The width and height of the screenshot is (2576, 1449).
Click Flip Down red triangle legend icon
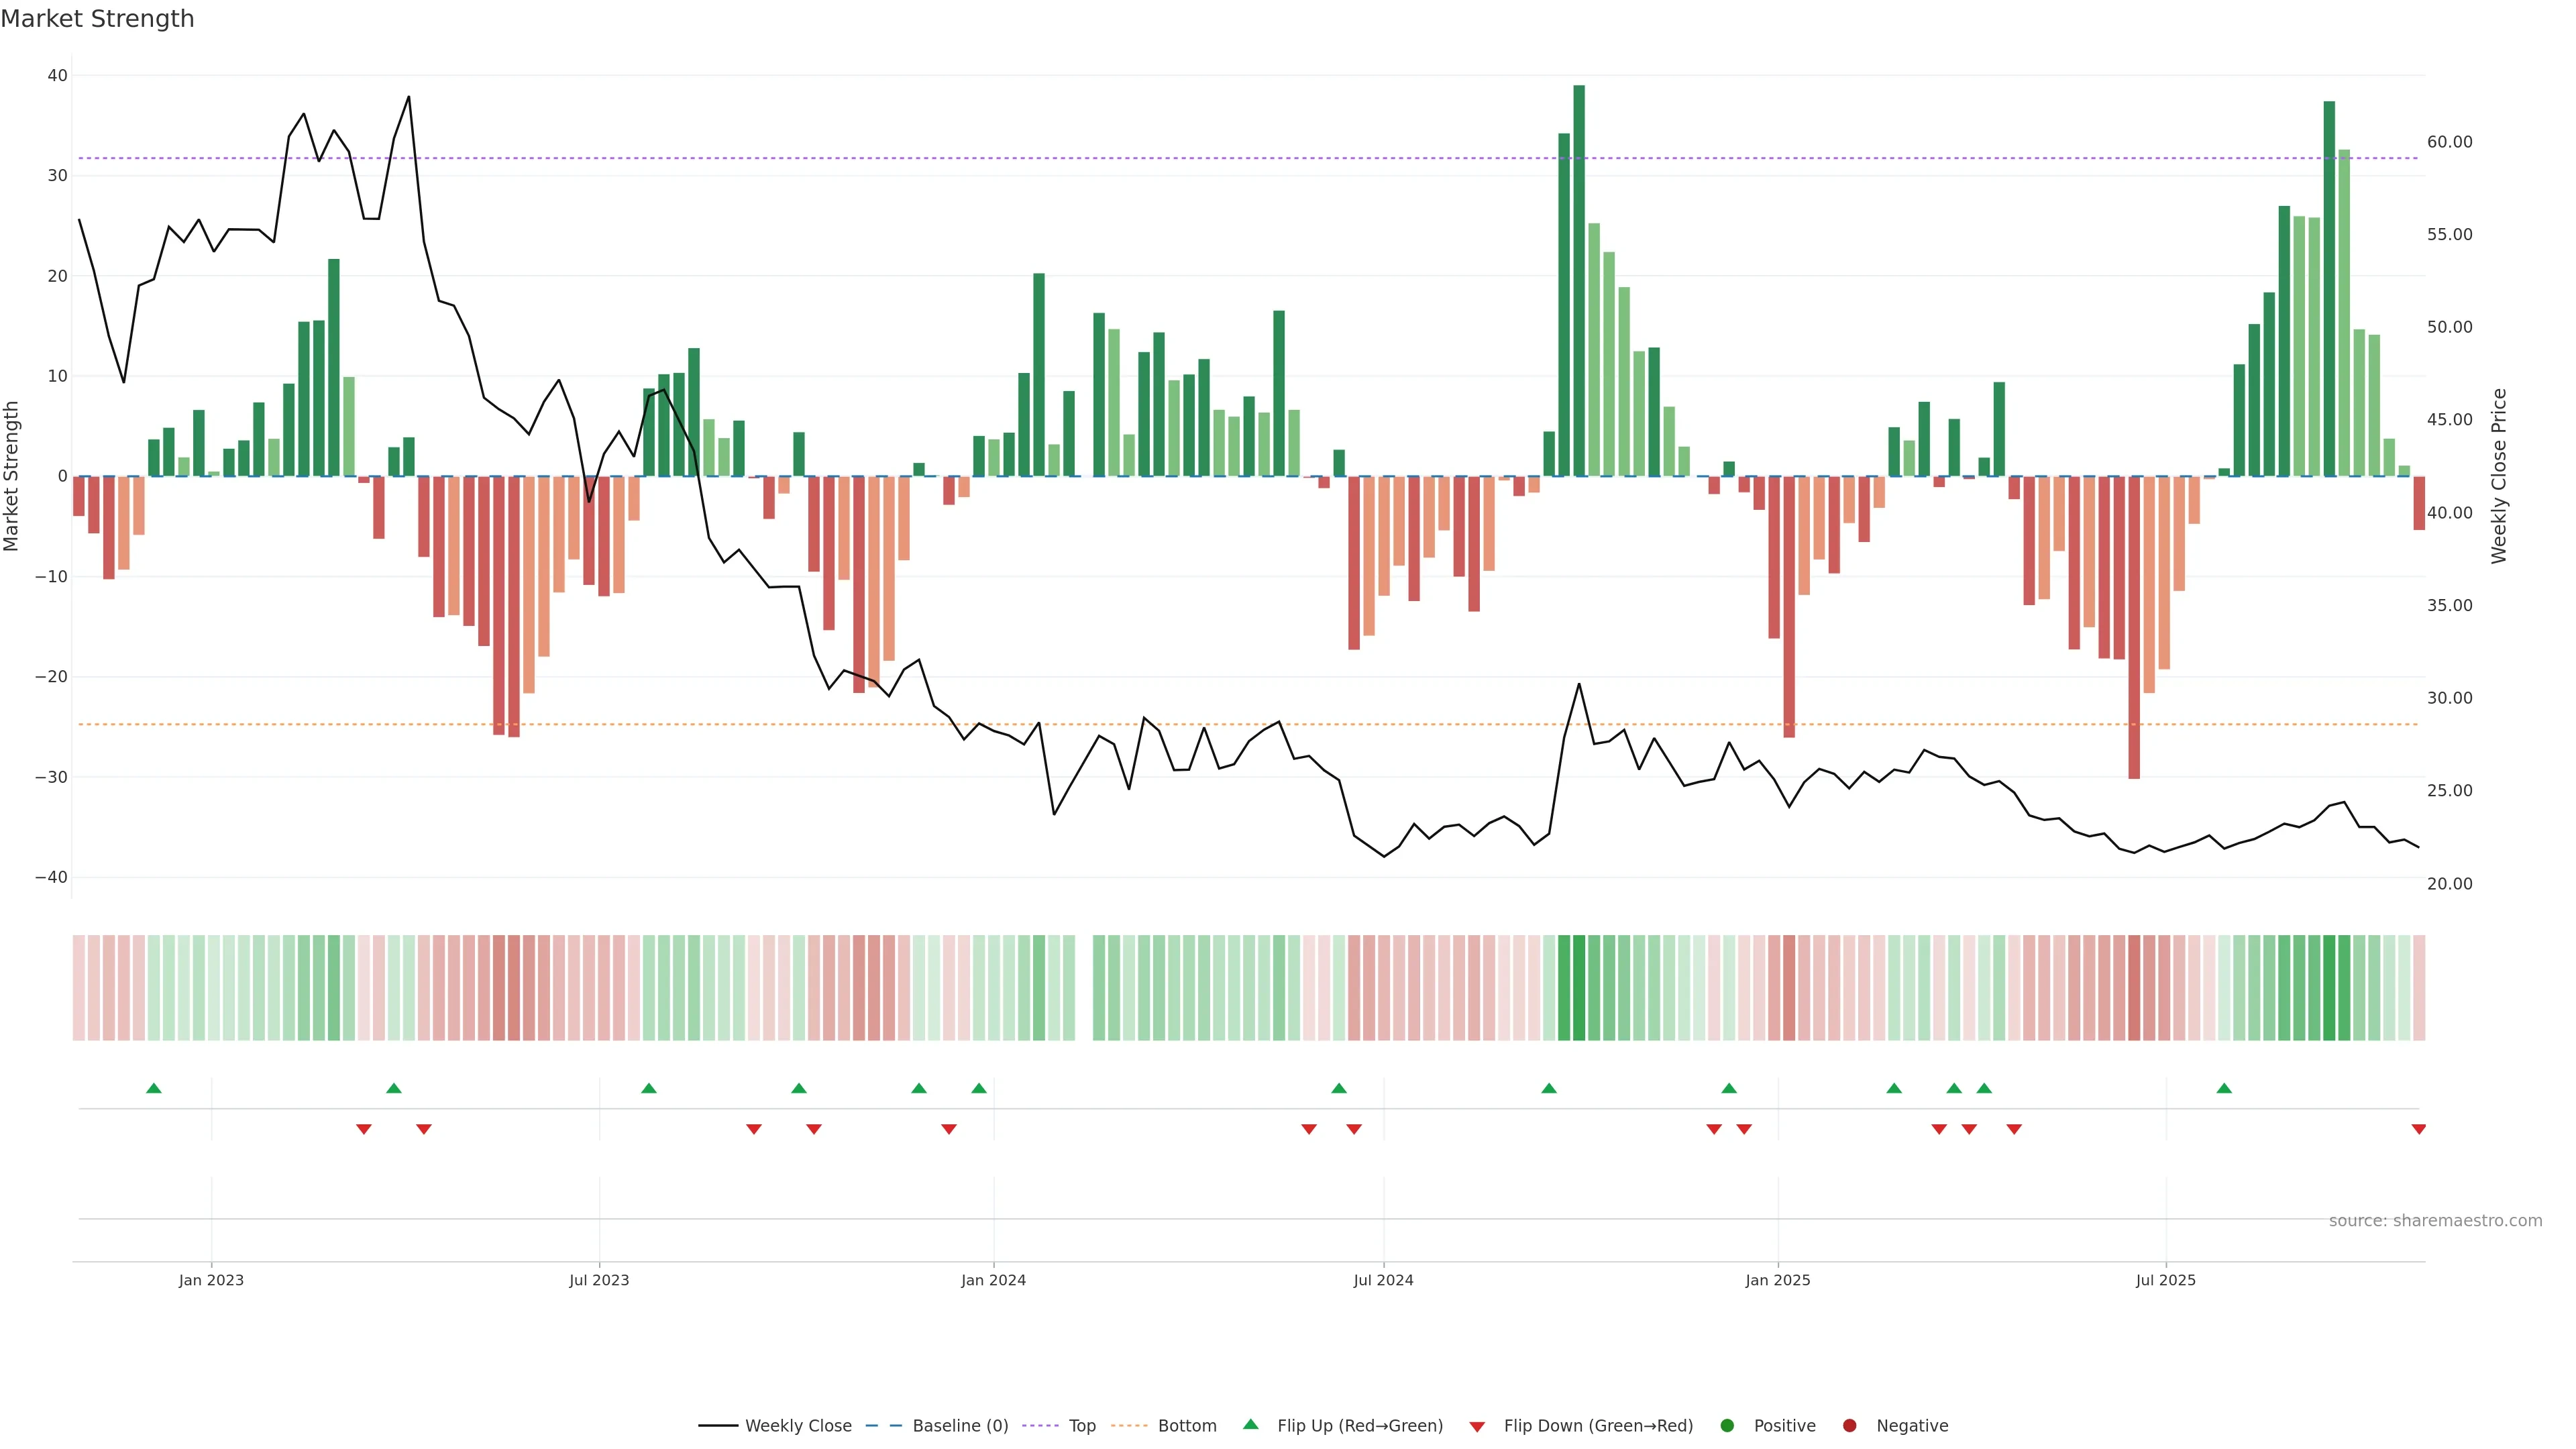pyautogui.click(x=1477, y=1427)
